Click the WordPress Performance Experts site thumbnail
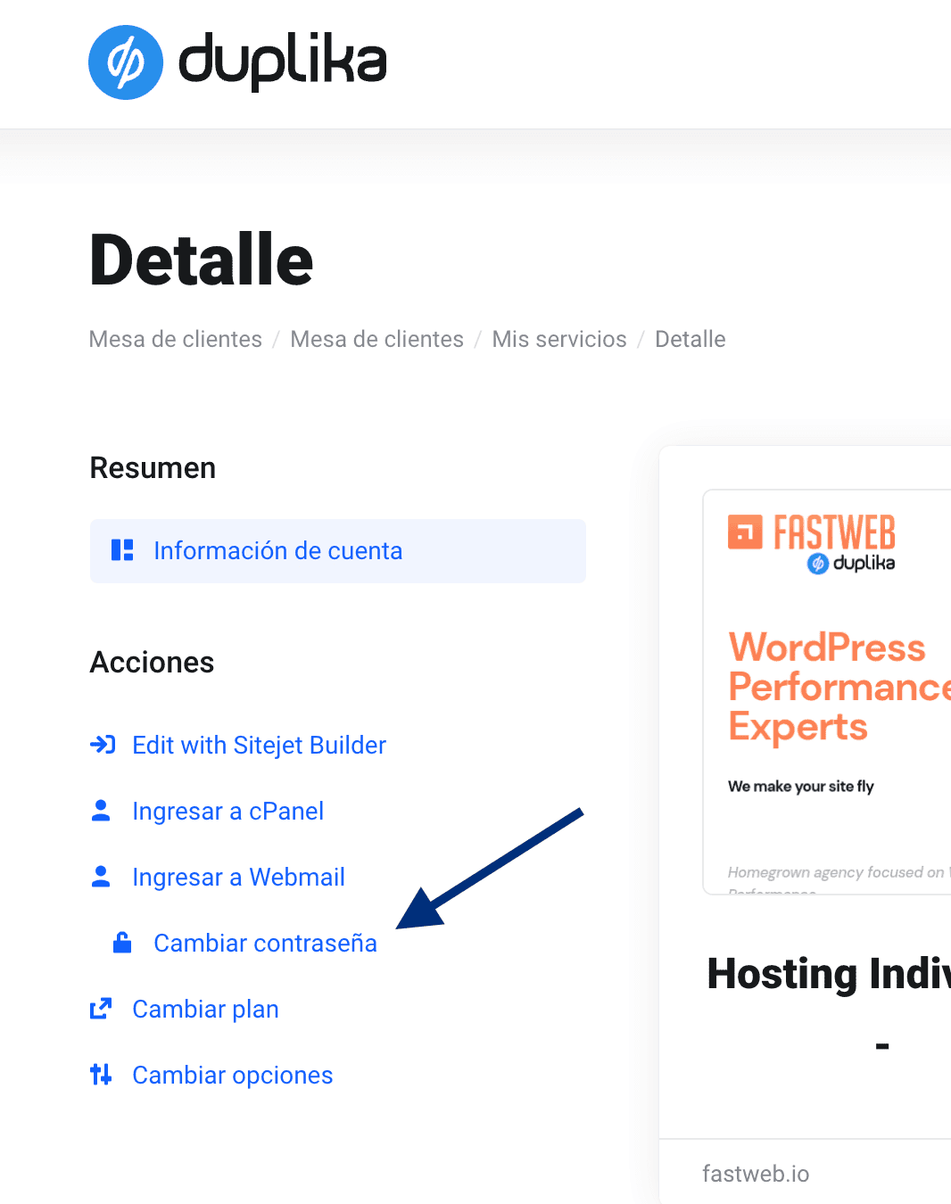 (827, 691)
